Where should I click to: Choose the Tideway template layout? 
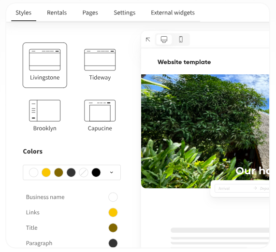click(100, 65)
